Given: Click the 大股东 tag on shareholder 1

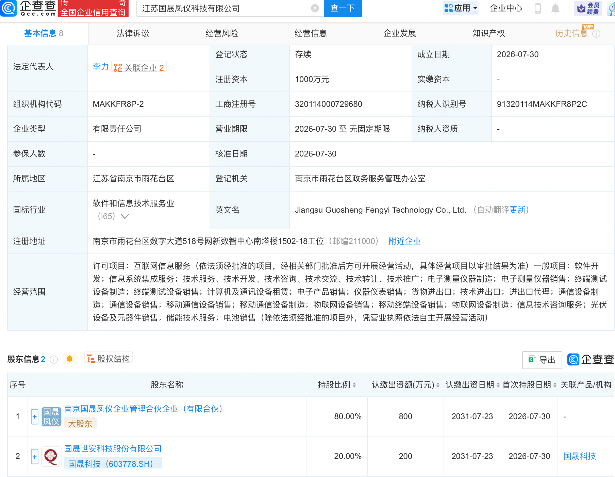Looking at the screenshot, I should [x=80, y=424].
